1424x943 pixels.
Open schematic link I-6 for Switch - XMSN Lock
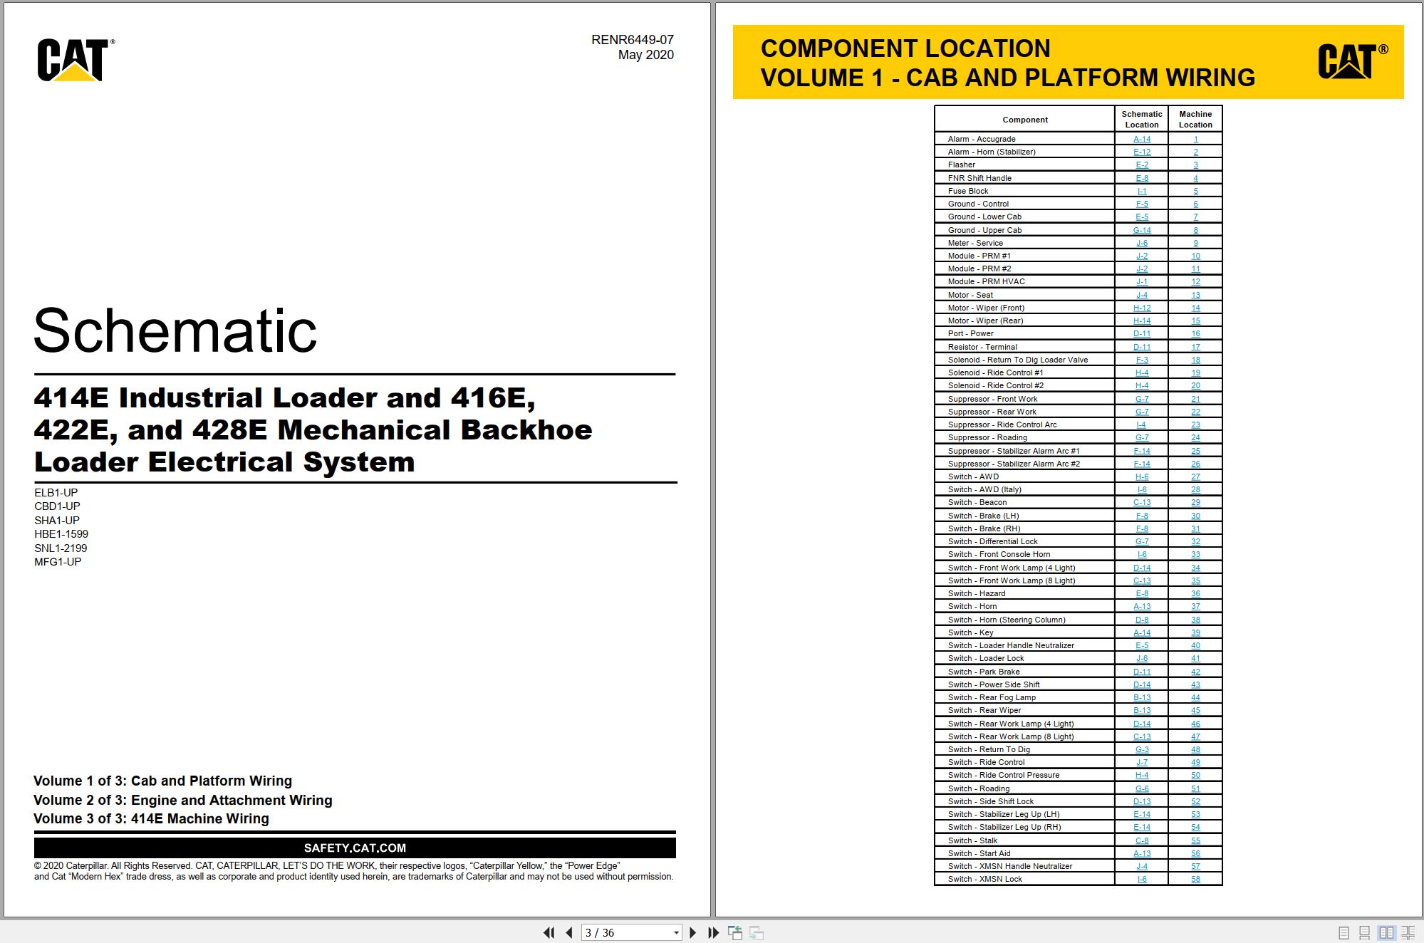tap(1142, 879)
